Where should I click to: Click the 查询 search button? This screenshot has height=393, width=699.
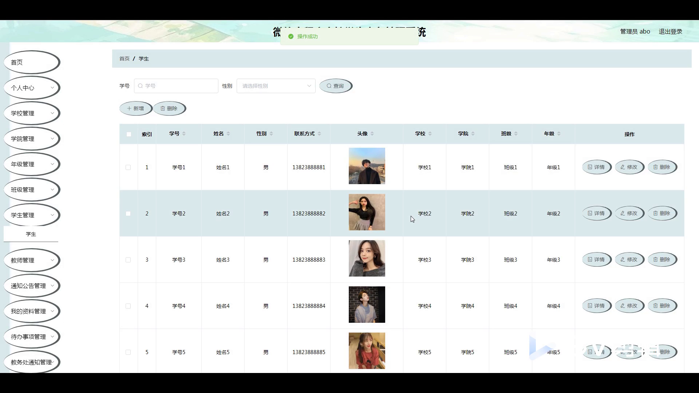[336, 86]
